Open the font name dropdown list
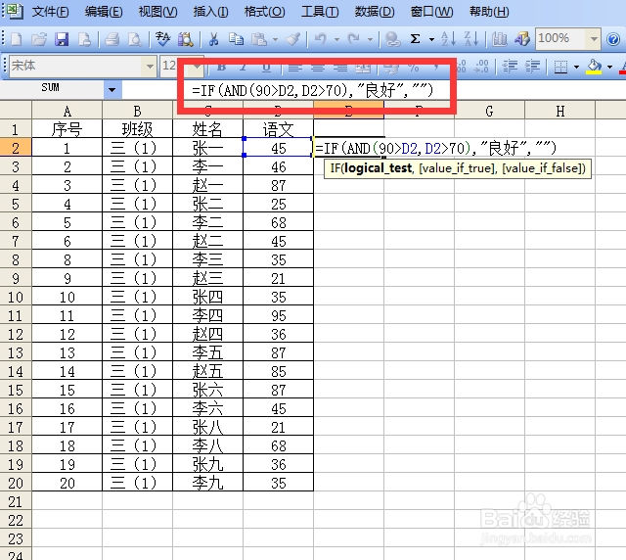This screenshot has width=626, height=560. (150, 67)
